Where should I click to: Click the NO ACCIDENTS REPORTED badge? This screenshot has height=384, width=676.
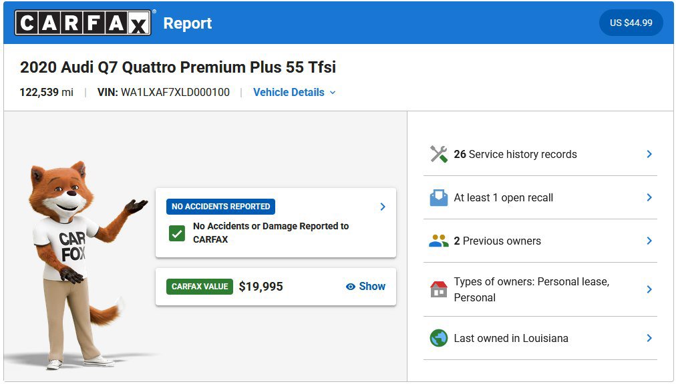coord(220,207)
